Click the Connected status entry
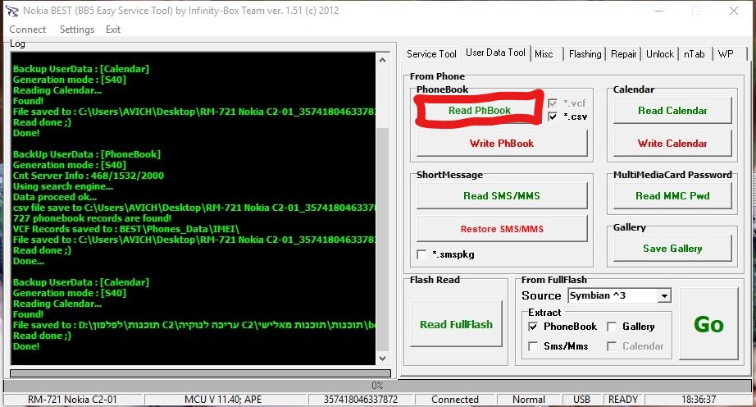Image resolution: width=756 pixels, height=407 pixels. pyautogui.click(x=454, y=400)
